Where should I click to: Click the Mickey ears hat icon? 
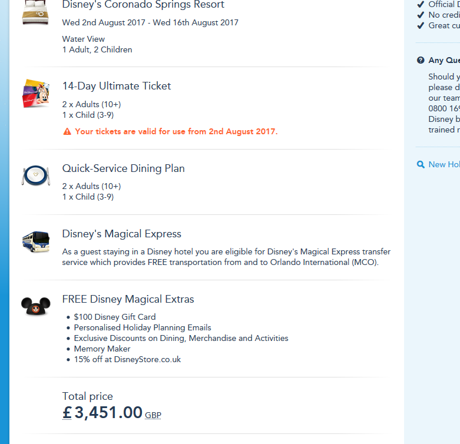[35, 306]
